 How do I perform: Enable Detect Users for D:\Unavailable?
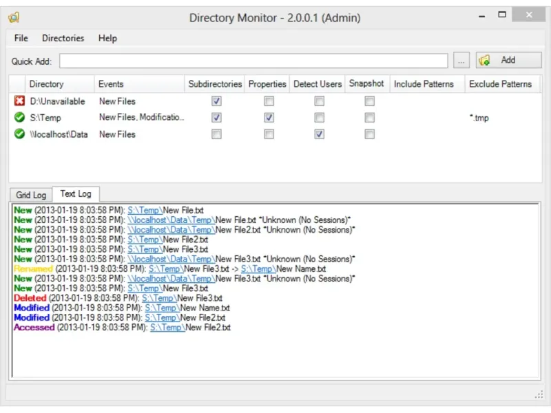(319, 101)
